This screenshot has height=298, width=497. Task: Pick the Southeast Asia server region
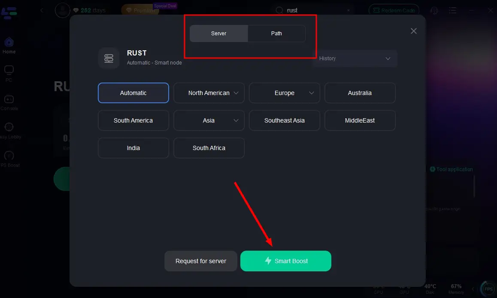pyautogui.click(x=284, y=120)
